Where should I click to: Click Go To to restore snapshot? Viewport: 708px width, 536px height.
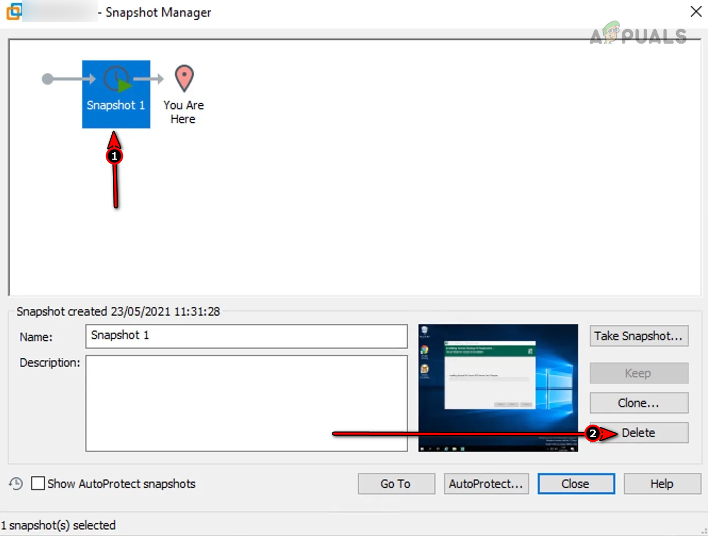pos(396,484)
